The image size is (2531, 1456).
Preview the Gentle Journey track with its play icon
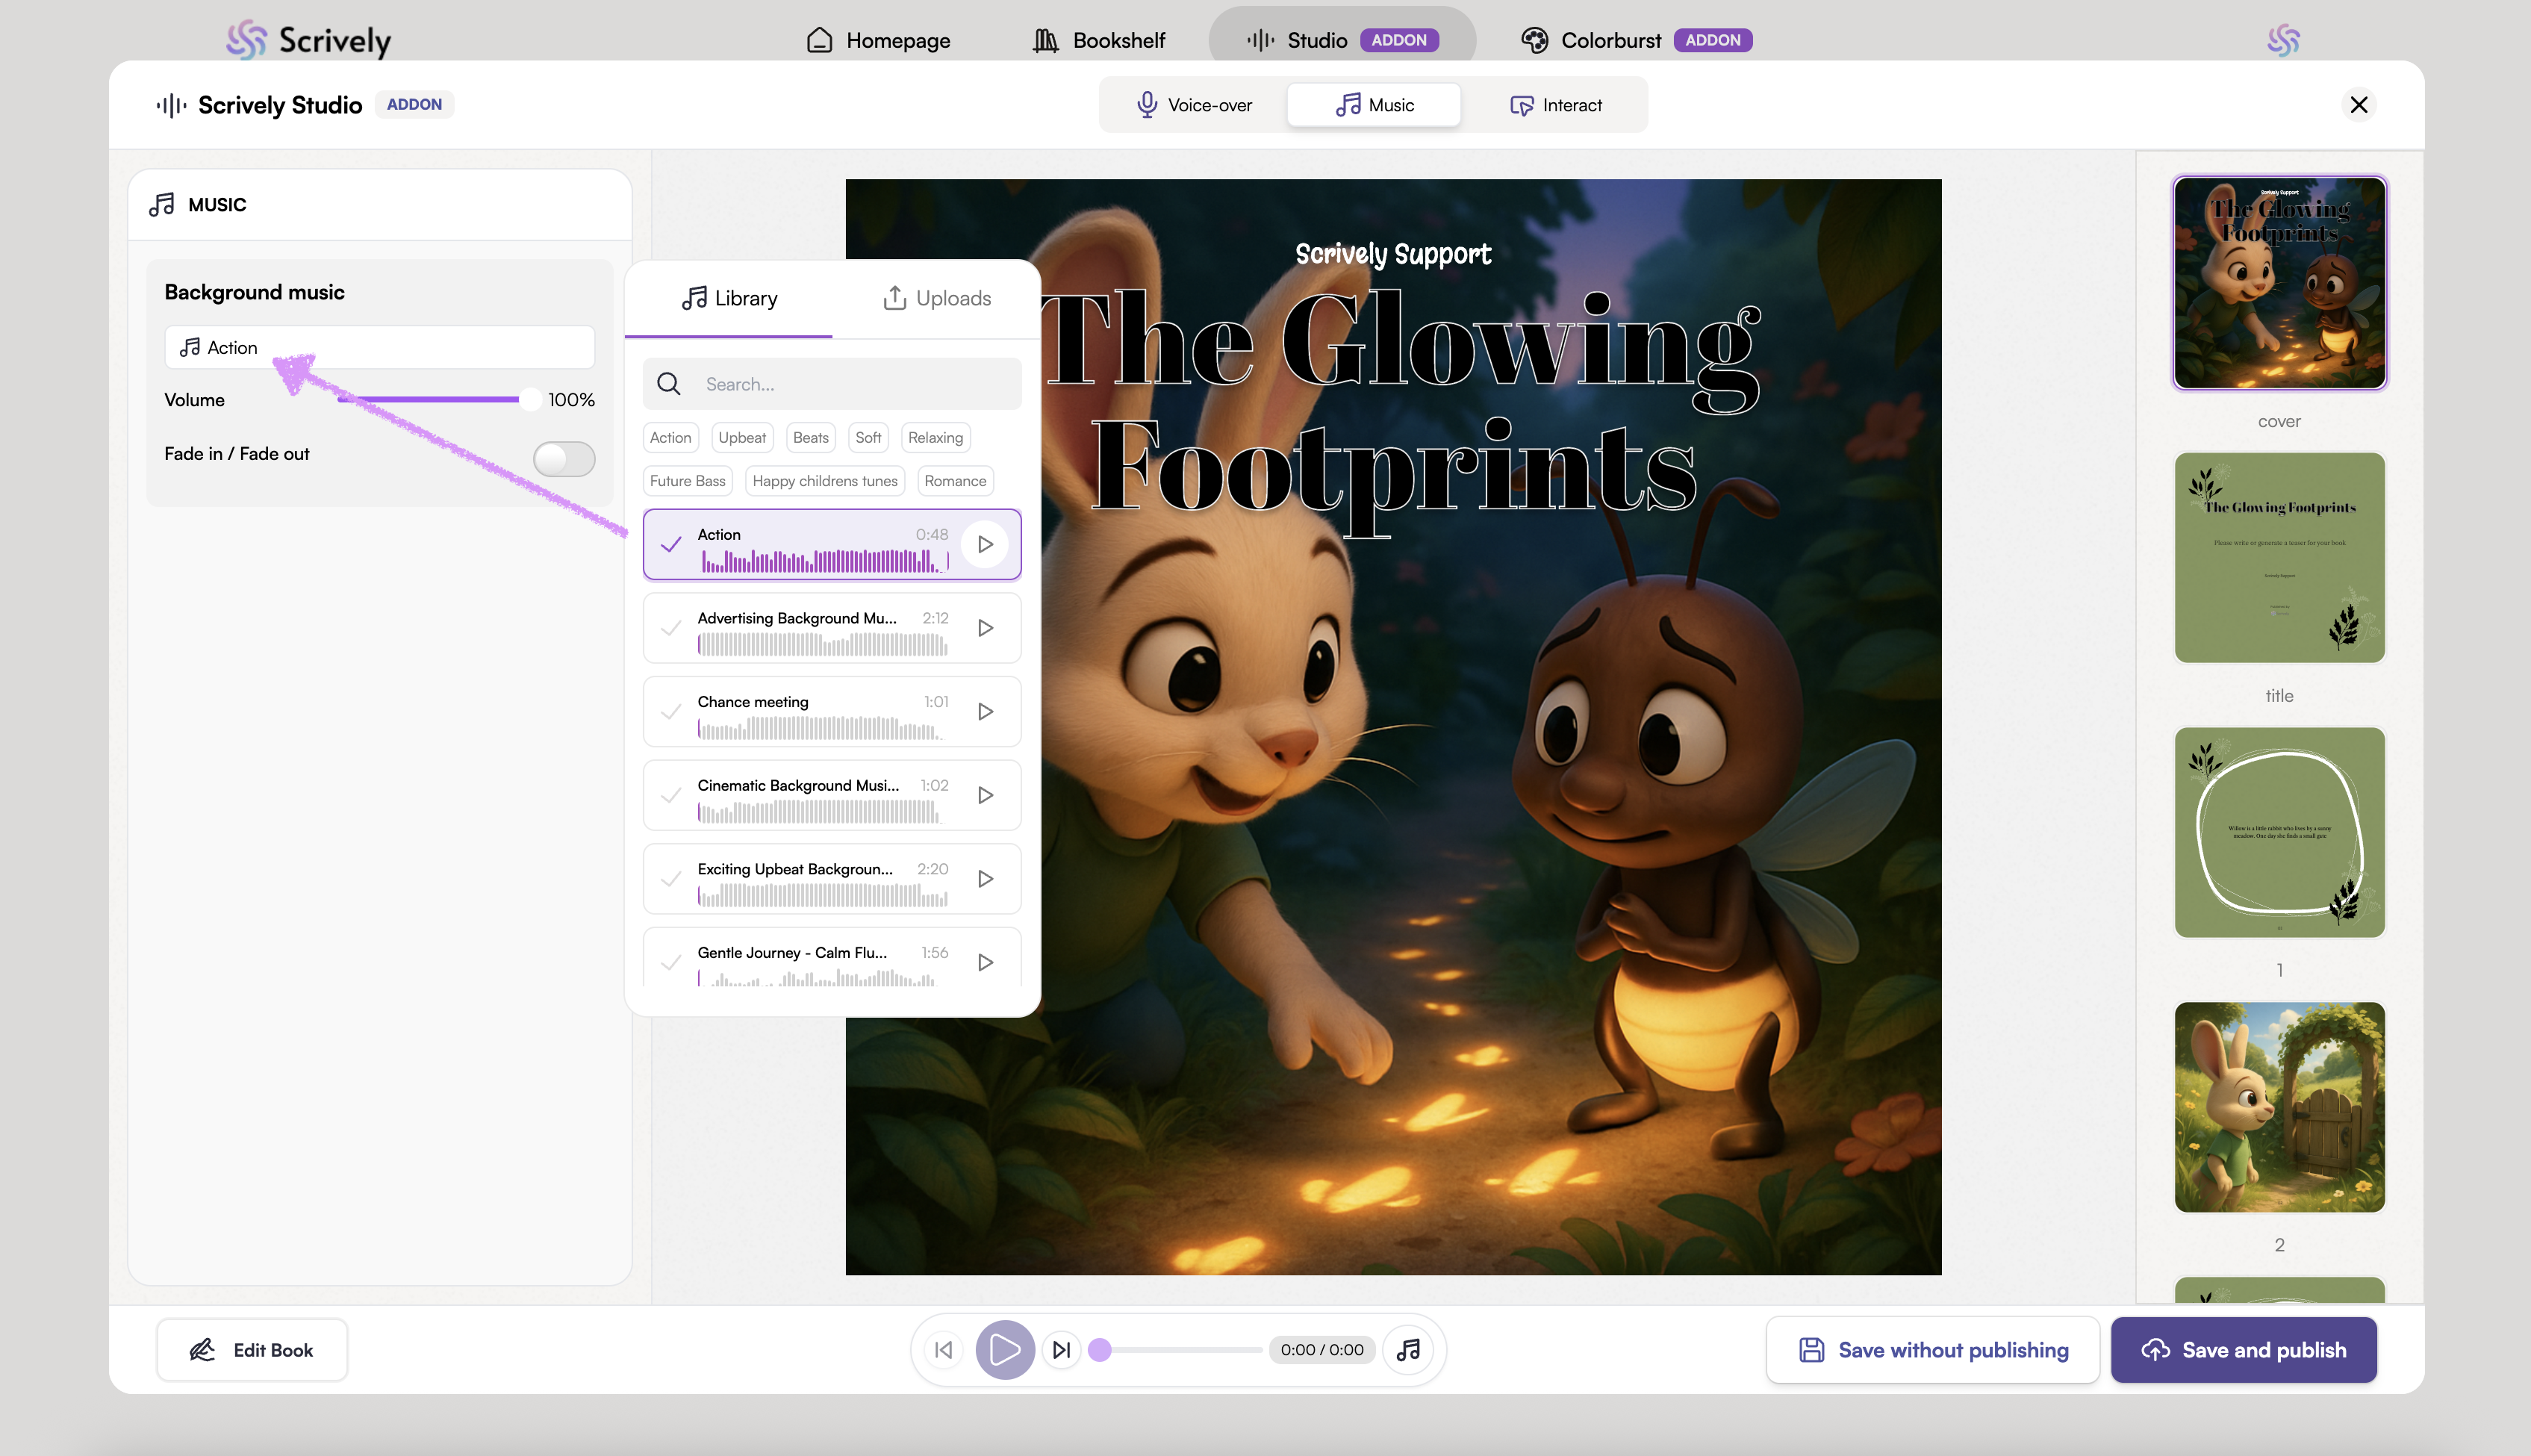pyautogui.click(x=985, y=962)
